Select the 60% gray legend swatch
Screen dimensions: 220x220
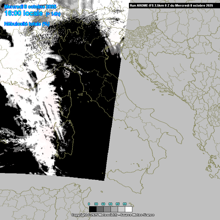(x=107, y=209)
